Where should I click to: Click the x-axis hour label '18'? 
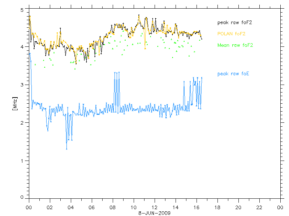(217, 208)
